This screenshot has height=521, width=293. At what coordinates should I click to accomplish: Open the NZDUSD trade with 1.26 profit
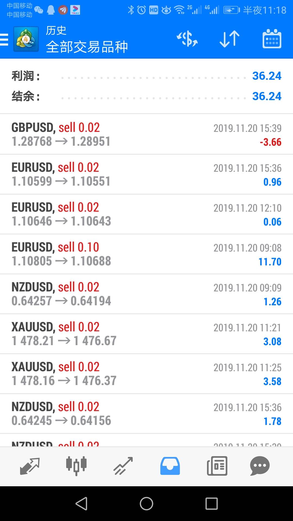[x=146, y=294]
